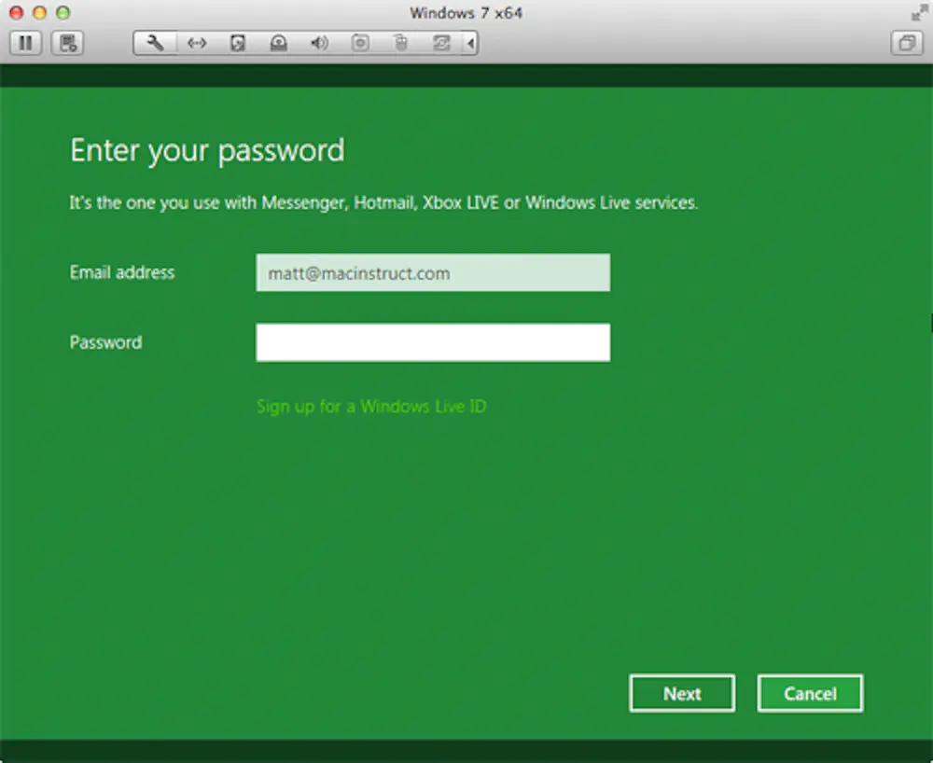The image size is (933, 763).
Task: Click the sharing sync icon
Action: (440, 43)
